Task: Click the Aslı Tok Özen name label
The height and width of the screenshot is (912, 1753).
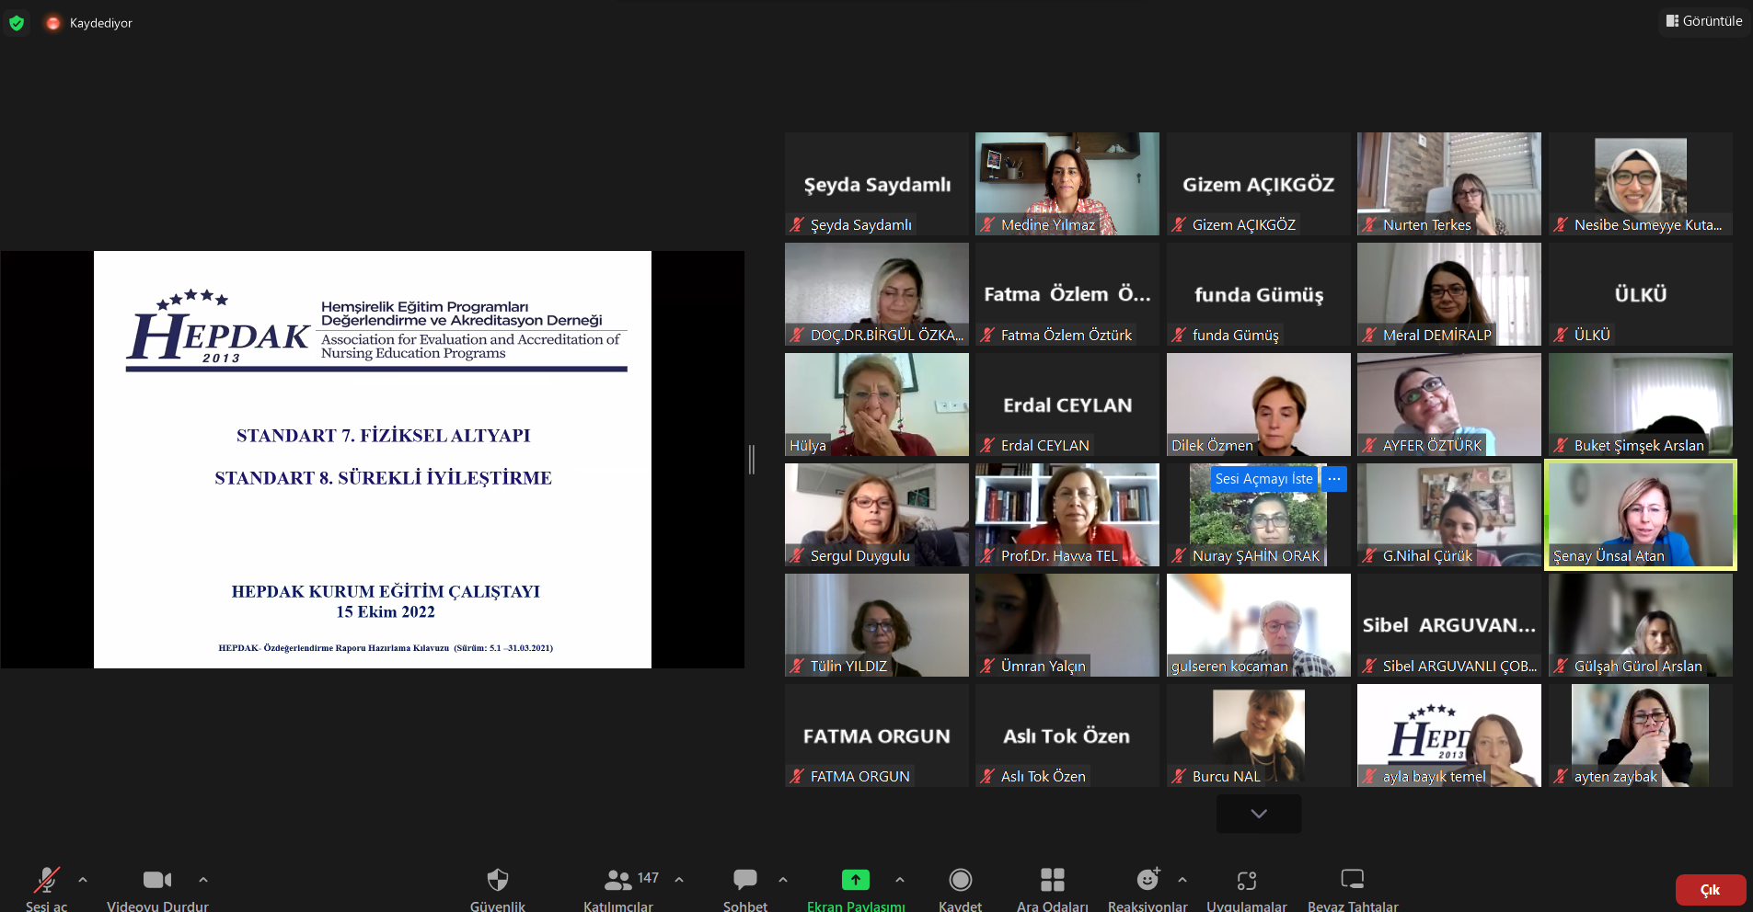Action: (x=1044, y=776)
